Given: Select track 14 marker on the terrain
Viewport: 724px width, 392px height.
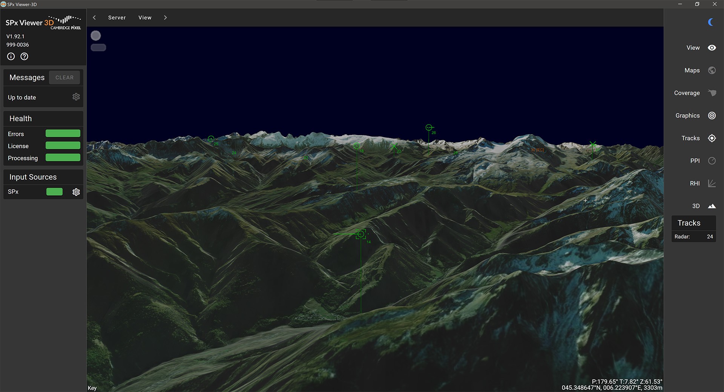Looking at the screenshot, I should point(361,234).
